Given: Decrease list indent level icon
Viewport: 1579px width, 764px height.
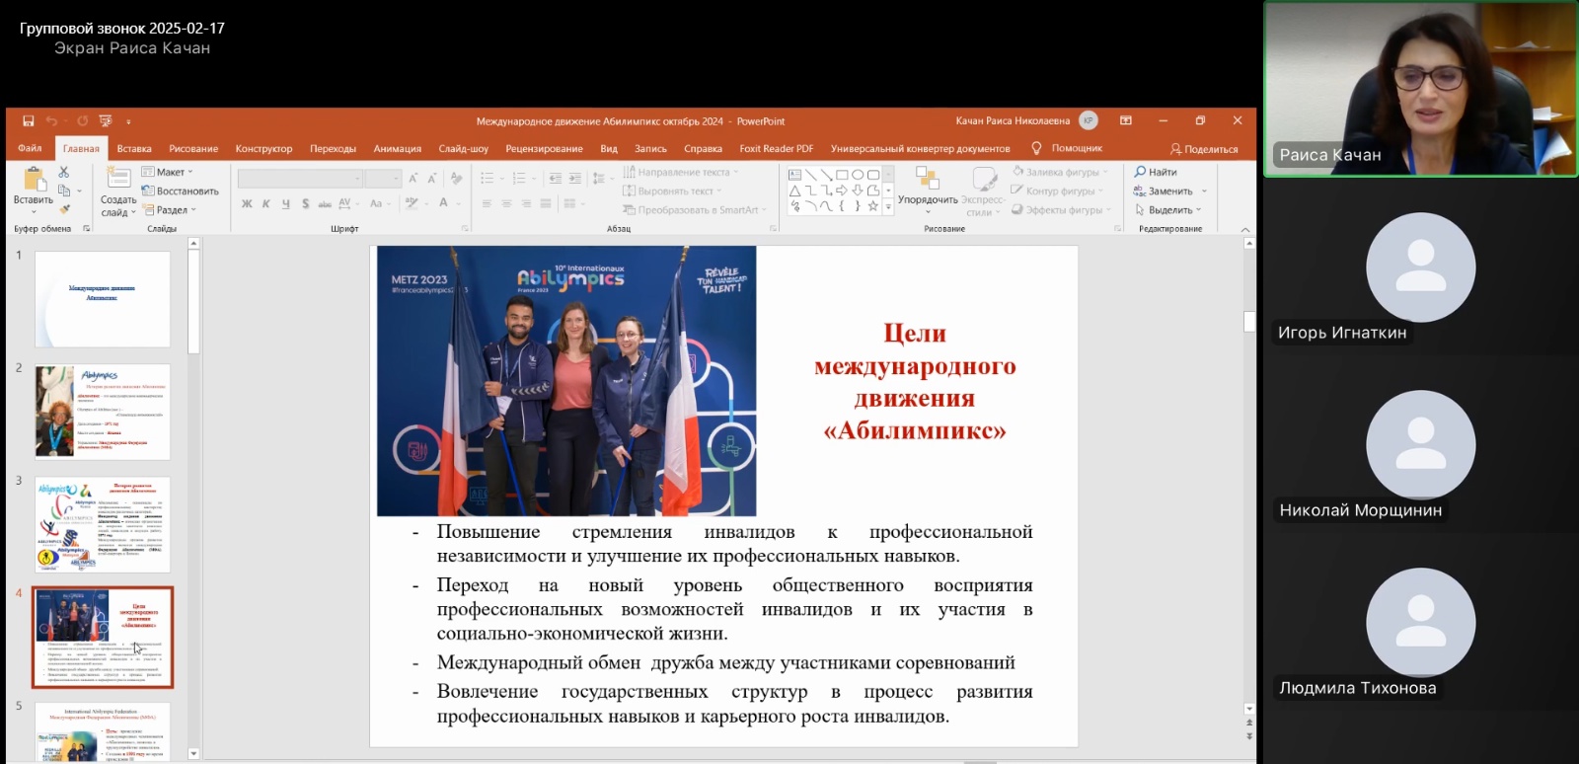Looking at the screenshot, I should click(x=555, y=178).
